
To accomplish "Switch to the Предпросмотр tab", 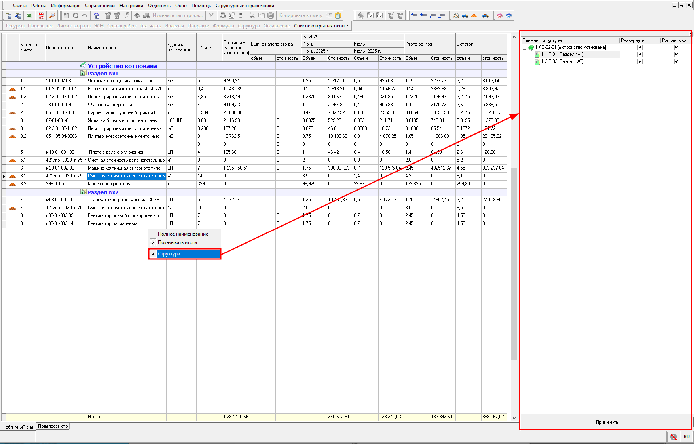I will [x=53, y=426].
